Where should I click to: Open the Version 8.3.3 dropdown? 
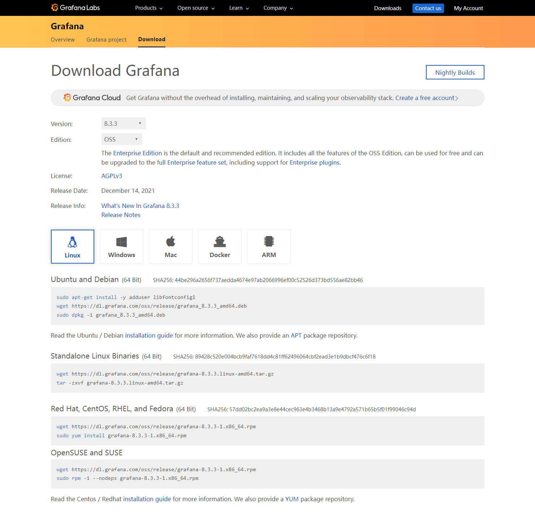click(x=124, y=123)
